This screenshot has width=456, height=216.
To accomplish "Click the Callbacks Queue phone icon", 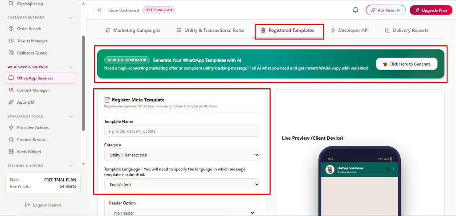I will pyautogui.click(x=11, y=53).
